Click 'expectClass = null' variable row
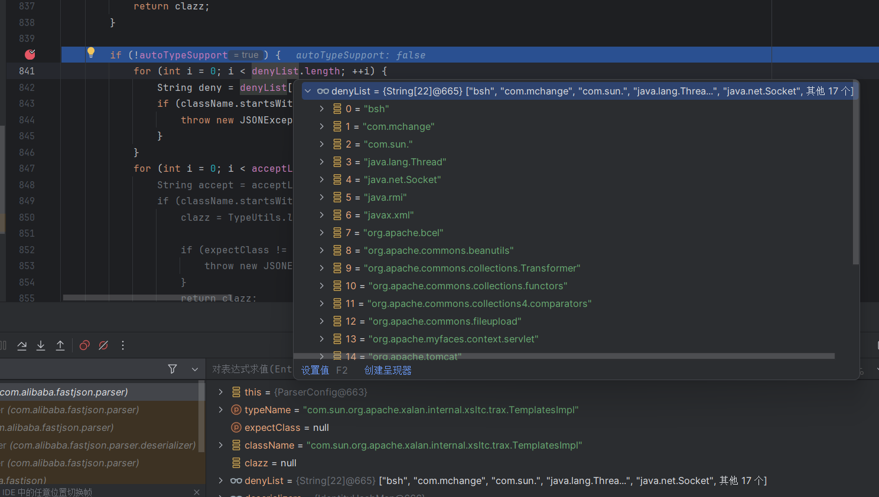 coord(542,427)
